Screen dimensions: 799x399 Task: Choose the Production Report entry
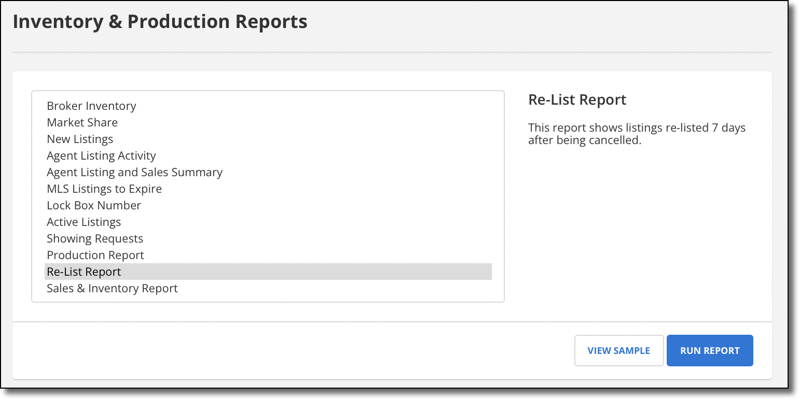pos(268,255)
